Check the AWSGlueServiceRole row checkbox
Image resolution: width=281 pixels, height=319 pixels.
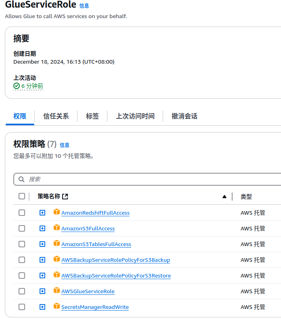[x=22, y=291]
